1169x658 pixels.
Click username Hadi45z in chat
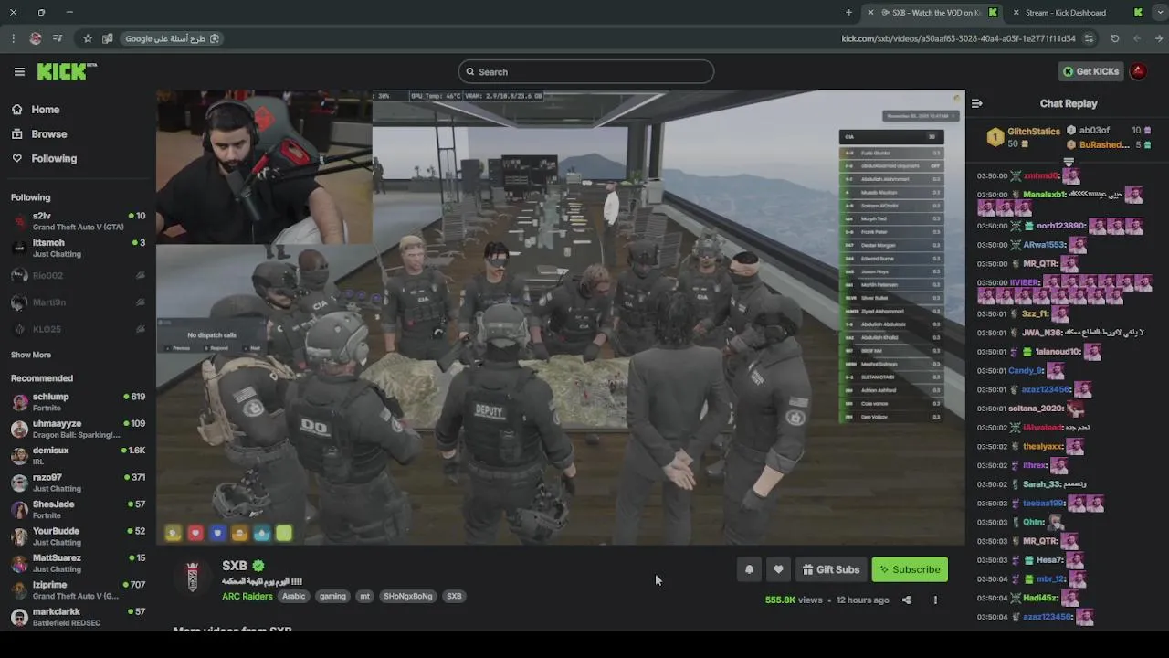pyautogui.click(x=1040, y=598)
